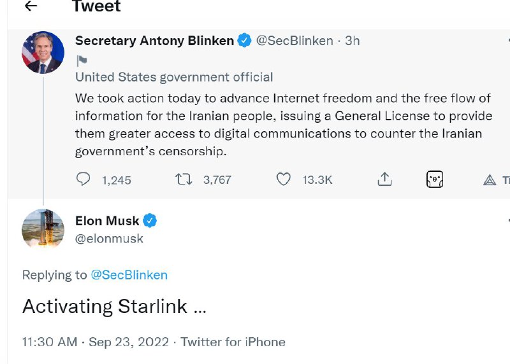Image resolution: width=510 pixels, height=364 pixels.
Task: Click the government official flag icon
Action: tap(82, 61)
